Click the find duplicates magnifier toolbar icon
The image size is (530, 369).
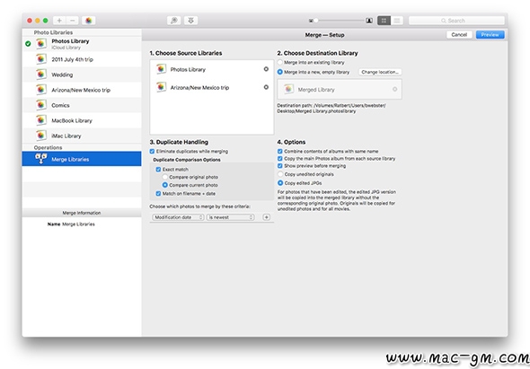(173, 21)
